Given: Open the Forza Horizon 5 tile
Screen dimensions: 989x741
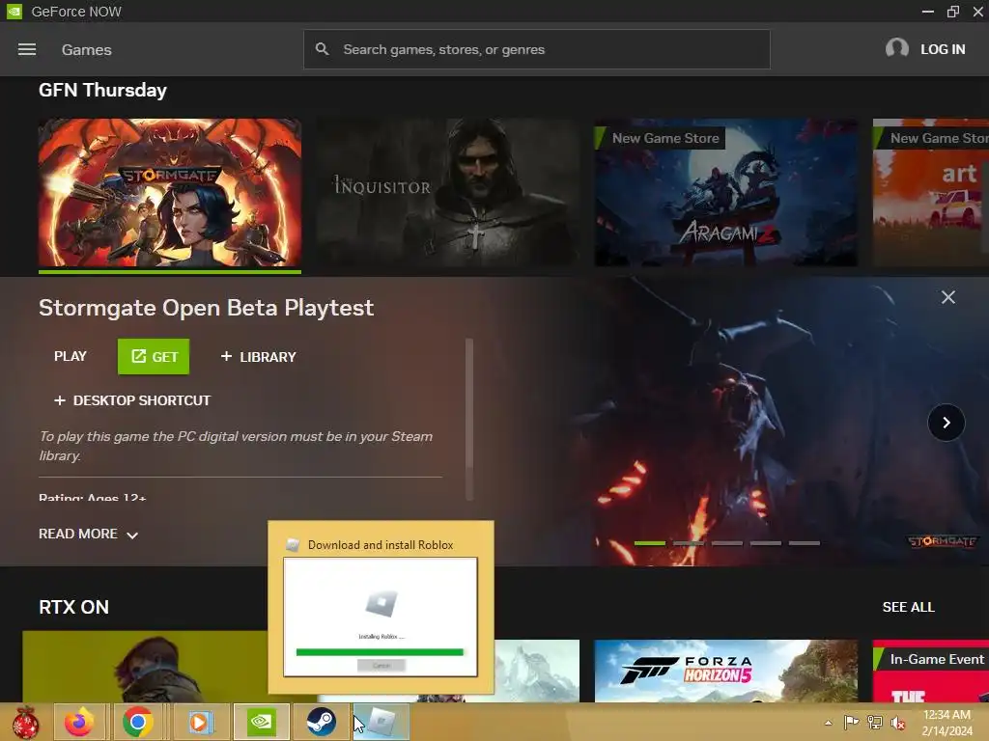Looking at the screenshot, I should point(725,671).
